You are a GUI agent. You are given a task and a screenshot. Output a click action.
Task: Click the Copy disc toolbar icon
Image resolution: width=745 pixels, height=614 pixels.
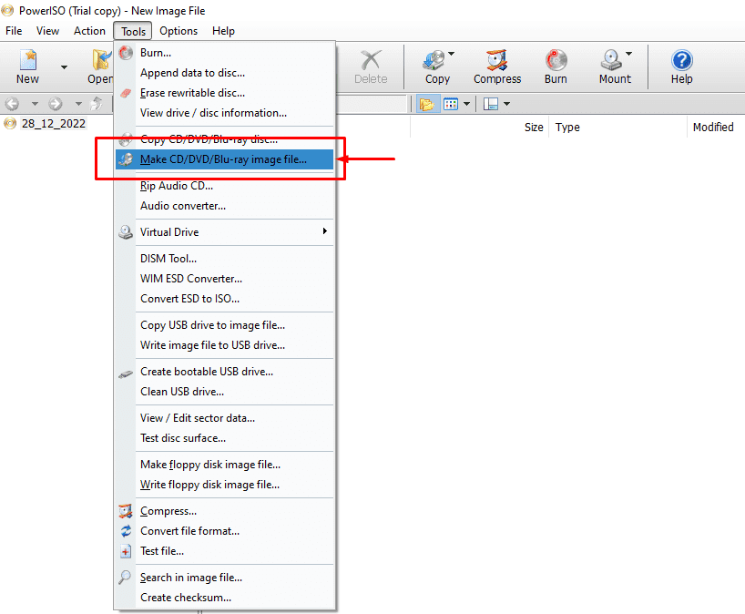pyautogui.click(x=434, y=60)
